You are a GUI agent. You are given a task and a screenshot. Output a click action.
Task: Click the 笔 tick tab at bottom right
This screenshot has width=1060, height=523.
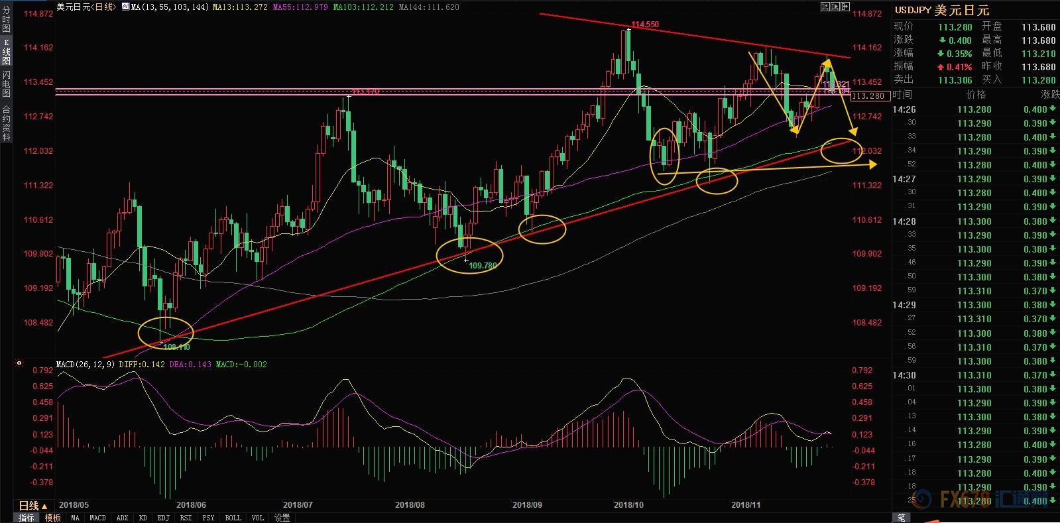[x=902, y=518]
